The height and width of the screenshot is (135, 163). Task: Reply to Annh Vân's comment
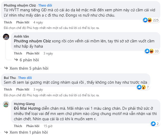point(32,53)
